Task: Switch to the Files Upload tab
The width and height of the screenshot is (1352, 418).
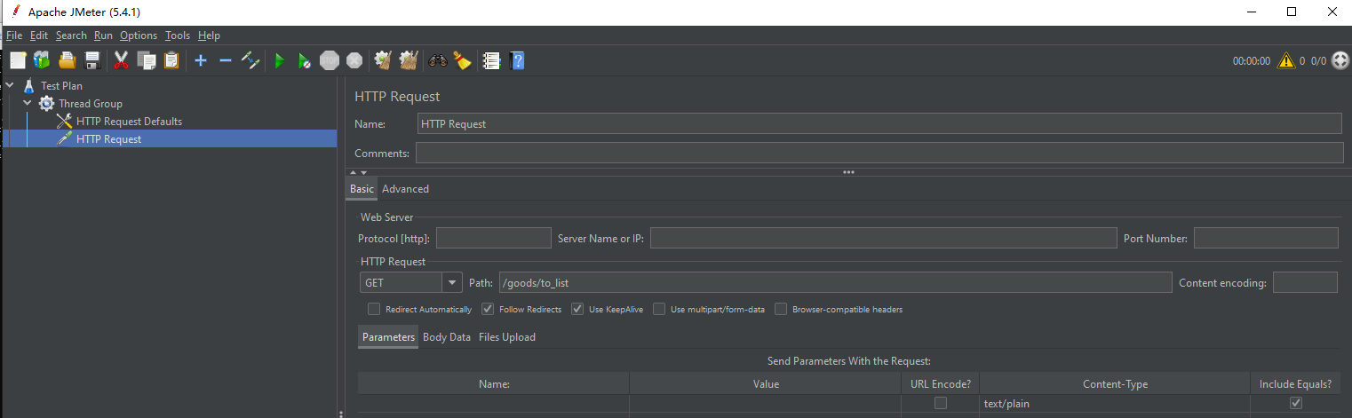Action: [507, 337]
